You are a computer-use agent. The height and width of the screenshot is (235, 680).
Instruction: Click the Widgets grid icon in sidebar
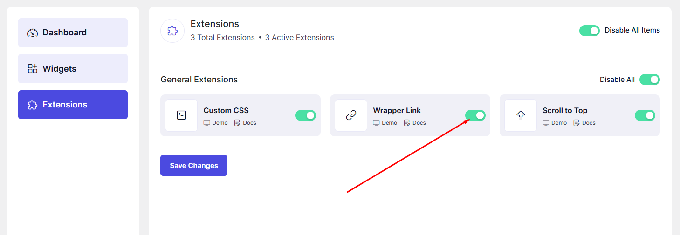pyautogui.click(x=33, y=69)
